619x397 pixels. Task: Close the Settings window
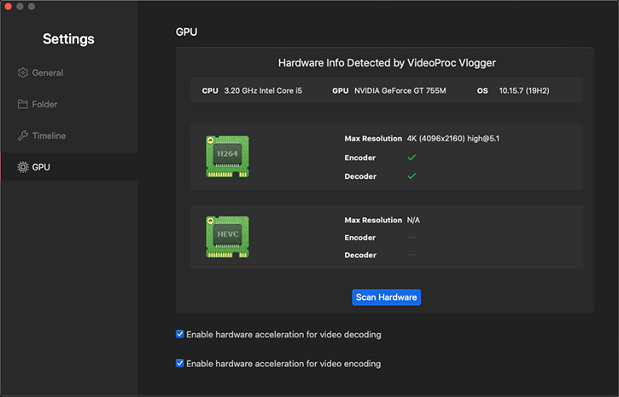[9, 7]
